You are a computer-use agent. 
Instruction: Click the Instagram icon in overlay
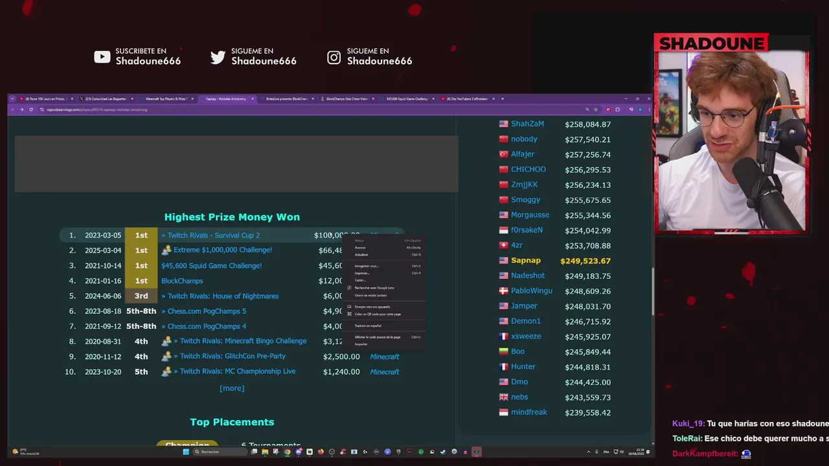(334, 57)
